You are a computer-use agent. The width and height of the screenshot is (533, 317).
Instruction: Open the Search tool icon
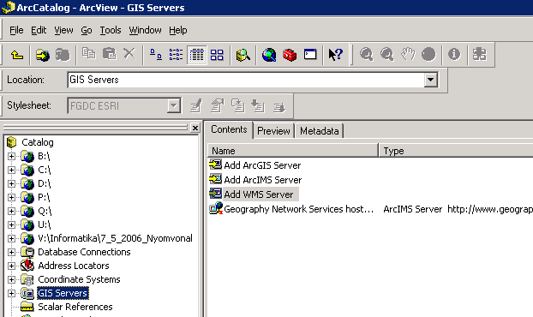[x=243, y=54]
